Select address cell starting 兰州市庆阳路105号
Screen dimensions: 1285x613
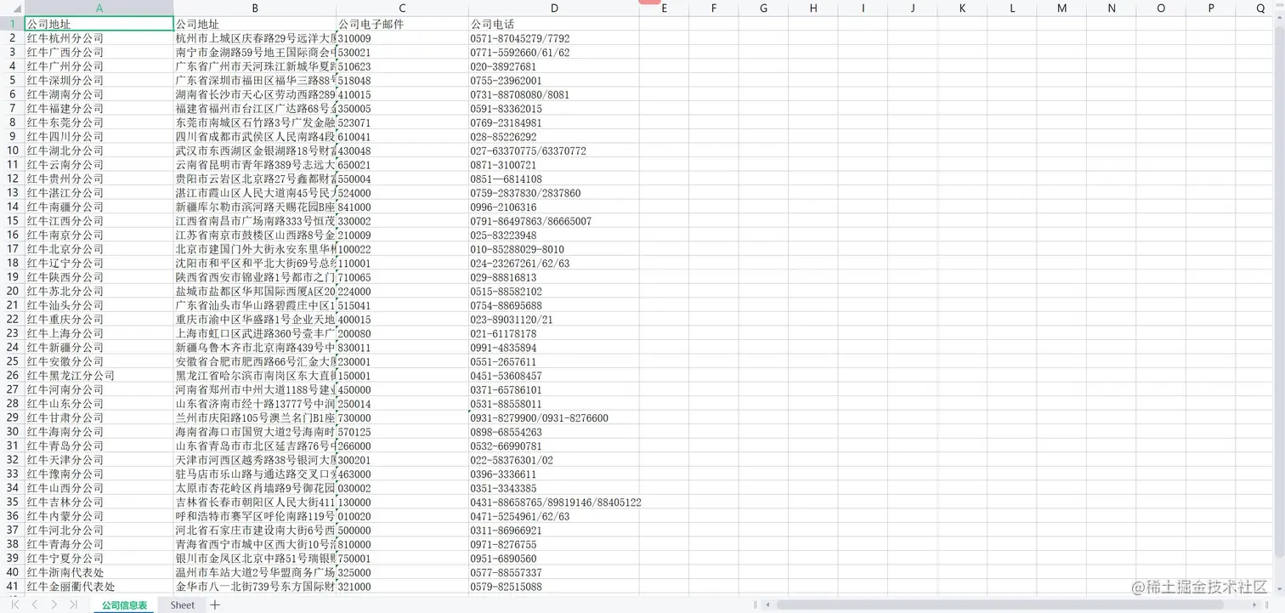pyautogui.click(x=255, y=417)
